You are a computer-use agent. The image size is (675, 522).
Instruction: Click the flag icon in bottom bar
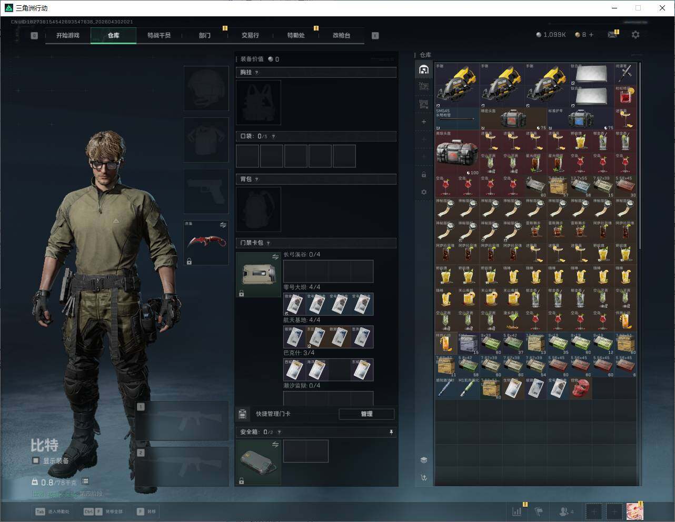pos(539,511)
